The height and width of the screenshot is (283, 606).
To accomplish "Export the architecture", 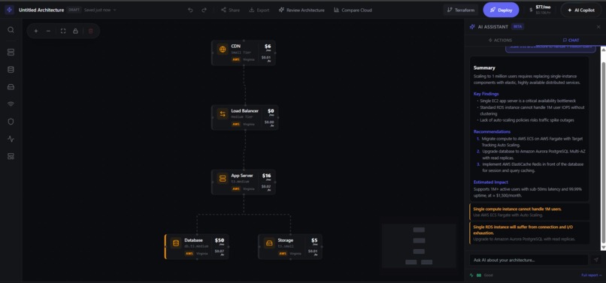I will click(x=259, y=10).
